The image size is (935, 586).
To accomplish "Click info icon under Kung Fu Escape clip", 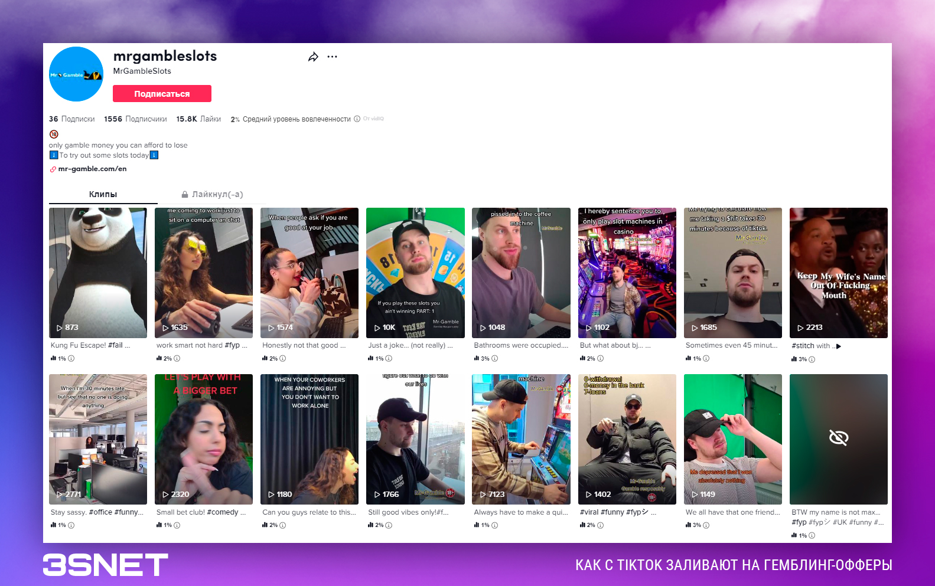I will [71, 358].
